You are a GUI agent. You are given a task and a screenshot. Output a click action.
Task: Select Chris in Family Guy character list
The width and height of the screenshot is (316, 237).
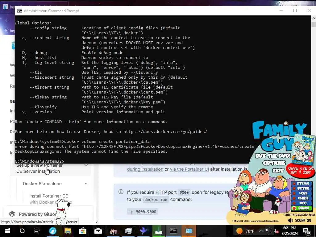coord(301,198)
